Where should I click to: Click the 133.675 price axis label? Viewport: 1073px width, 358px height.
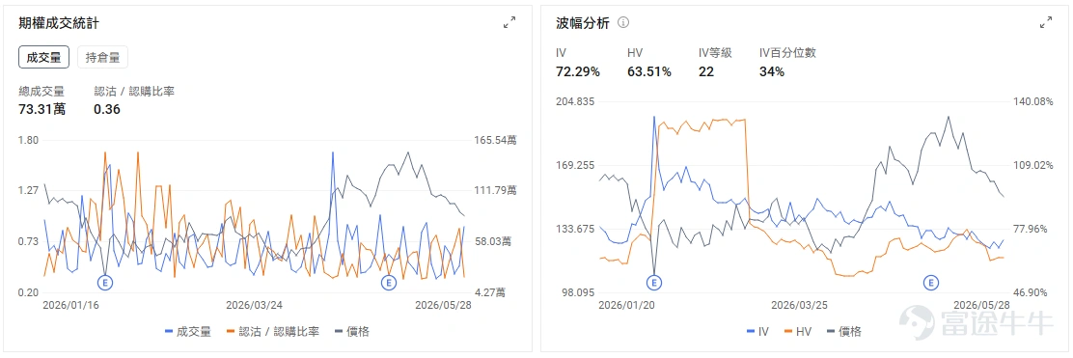(x=576, y=229)
